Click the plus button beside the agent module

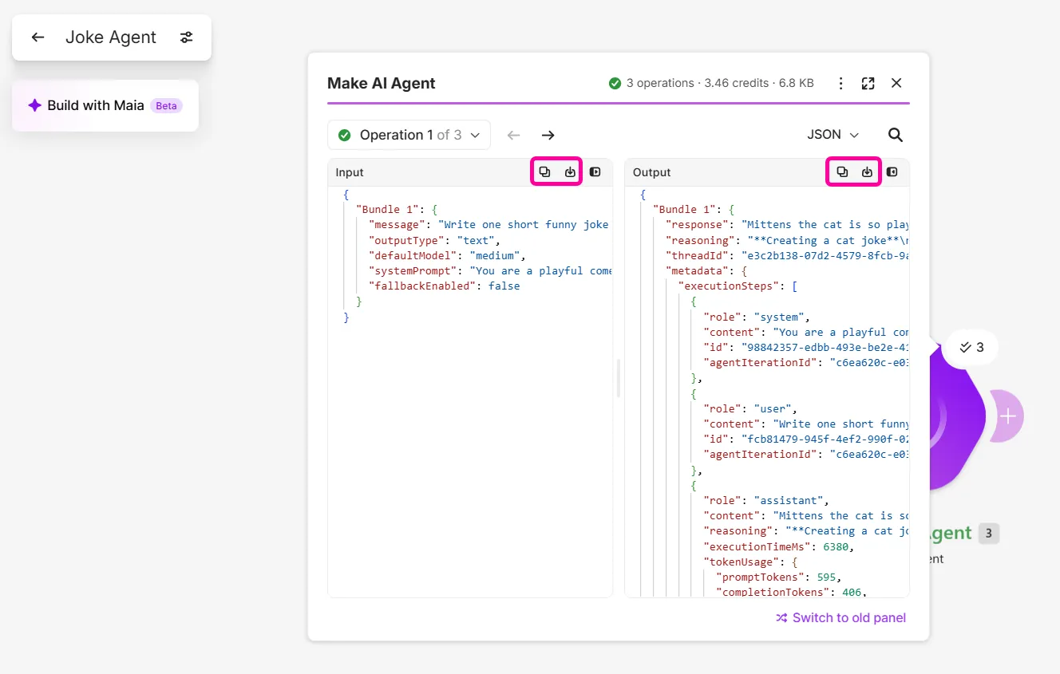point(1008,416)
